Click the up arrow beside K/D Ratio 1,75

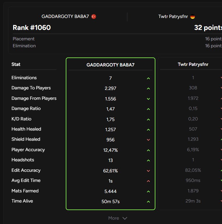[148, 120]
